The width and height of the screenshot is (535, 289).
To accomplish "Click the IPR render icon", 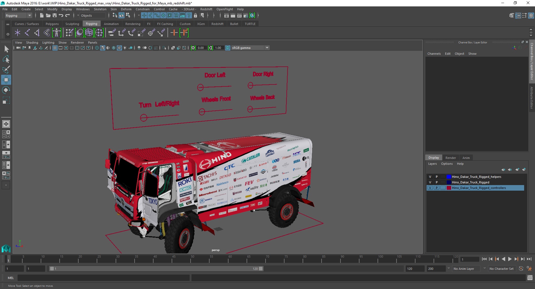I will pyautogui.click(x=239, y=16).
